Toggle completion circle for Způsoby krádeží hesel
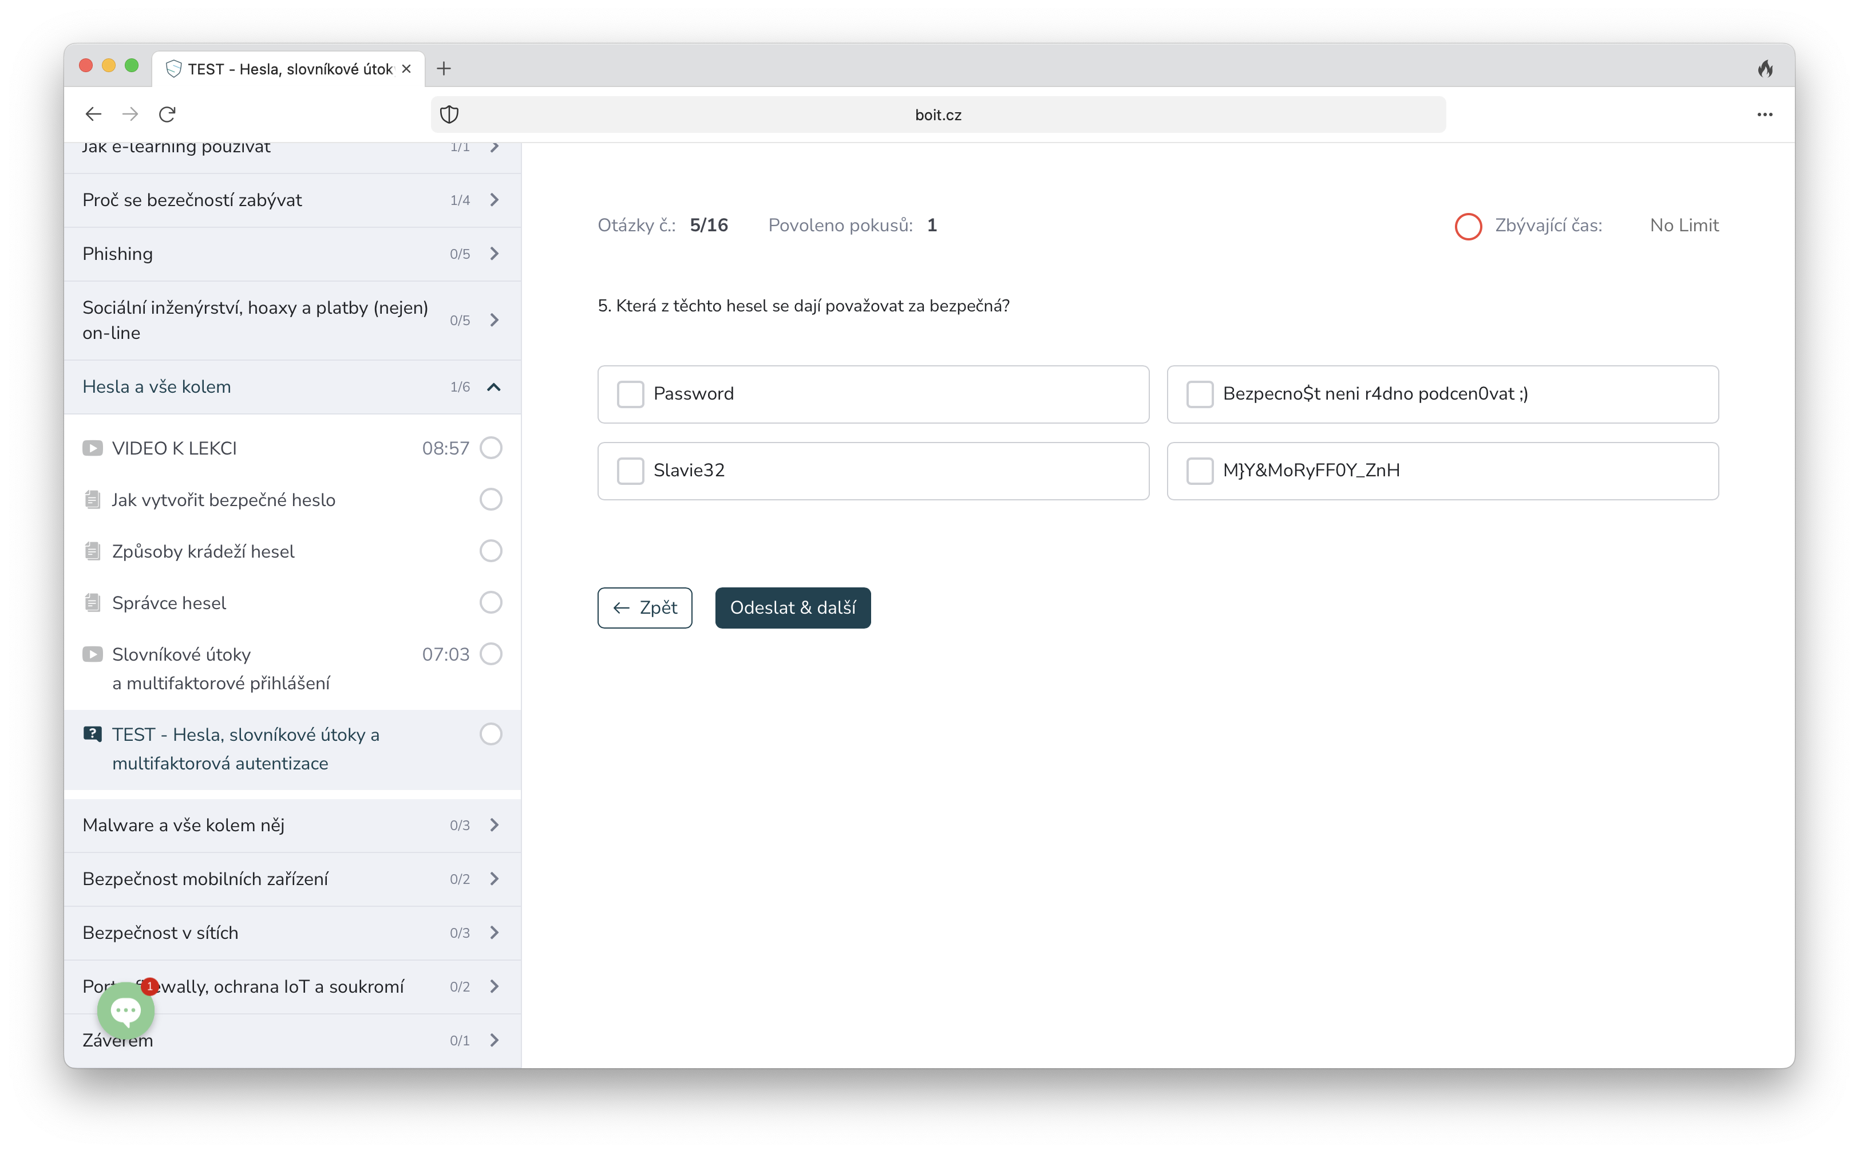Image resolution: width=1859 pixels, height=1153 pixels. click(x=491, y=551)
